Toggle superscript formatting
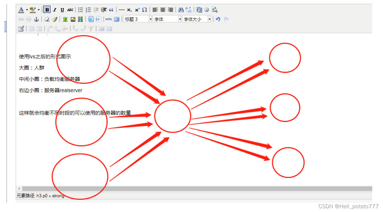 coord(137,10)
